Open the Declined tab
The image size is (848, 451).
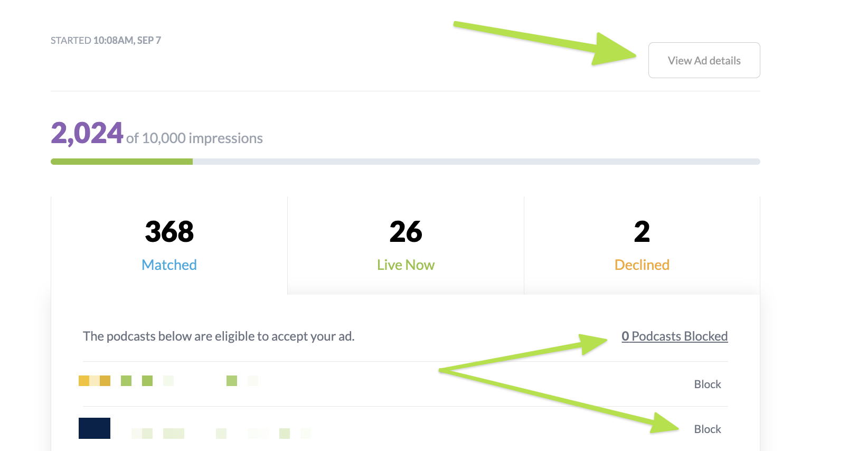tap(642, 265)
